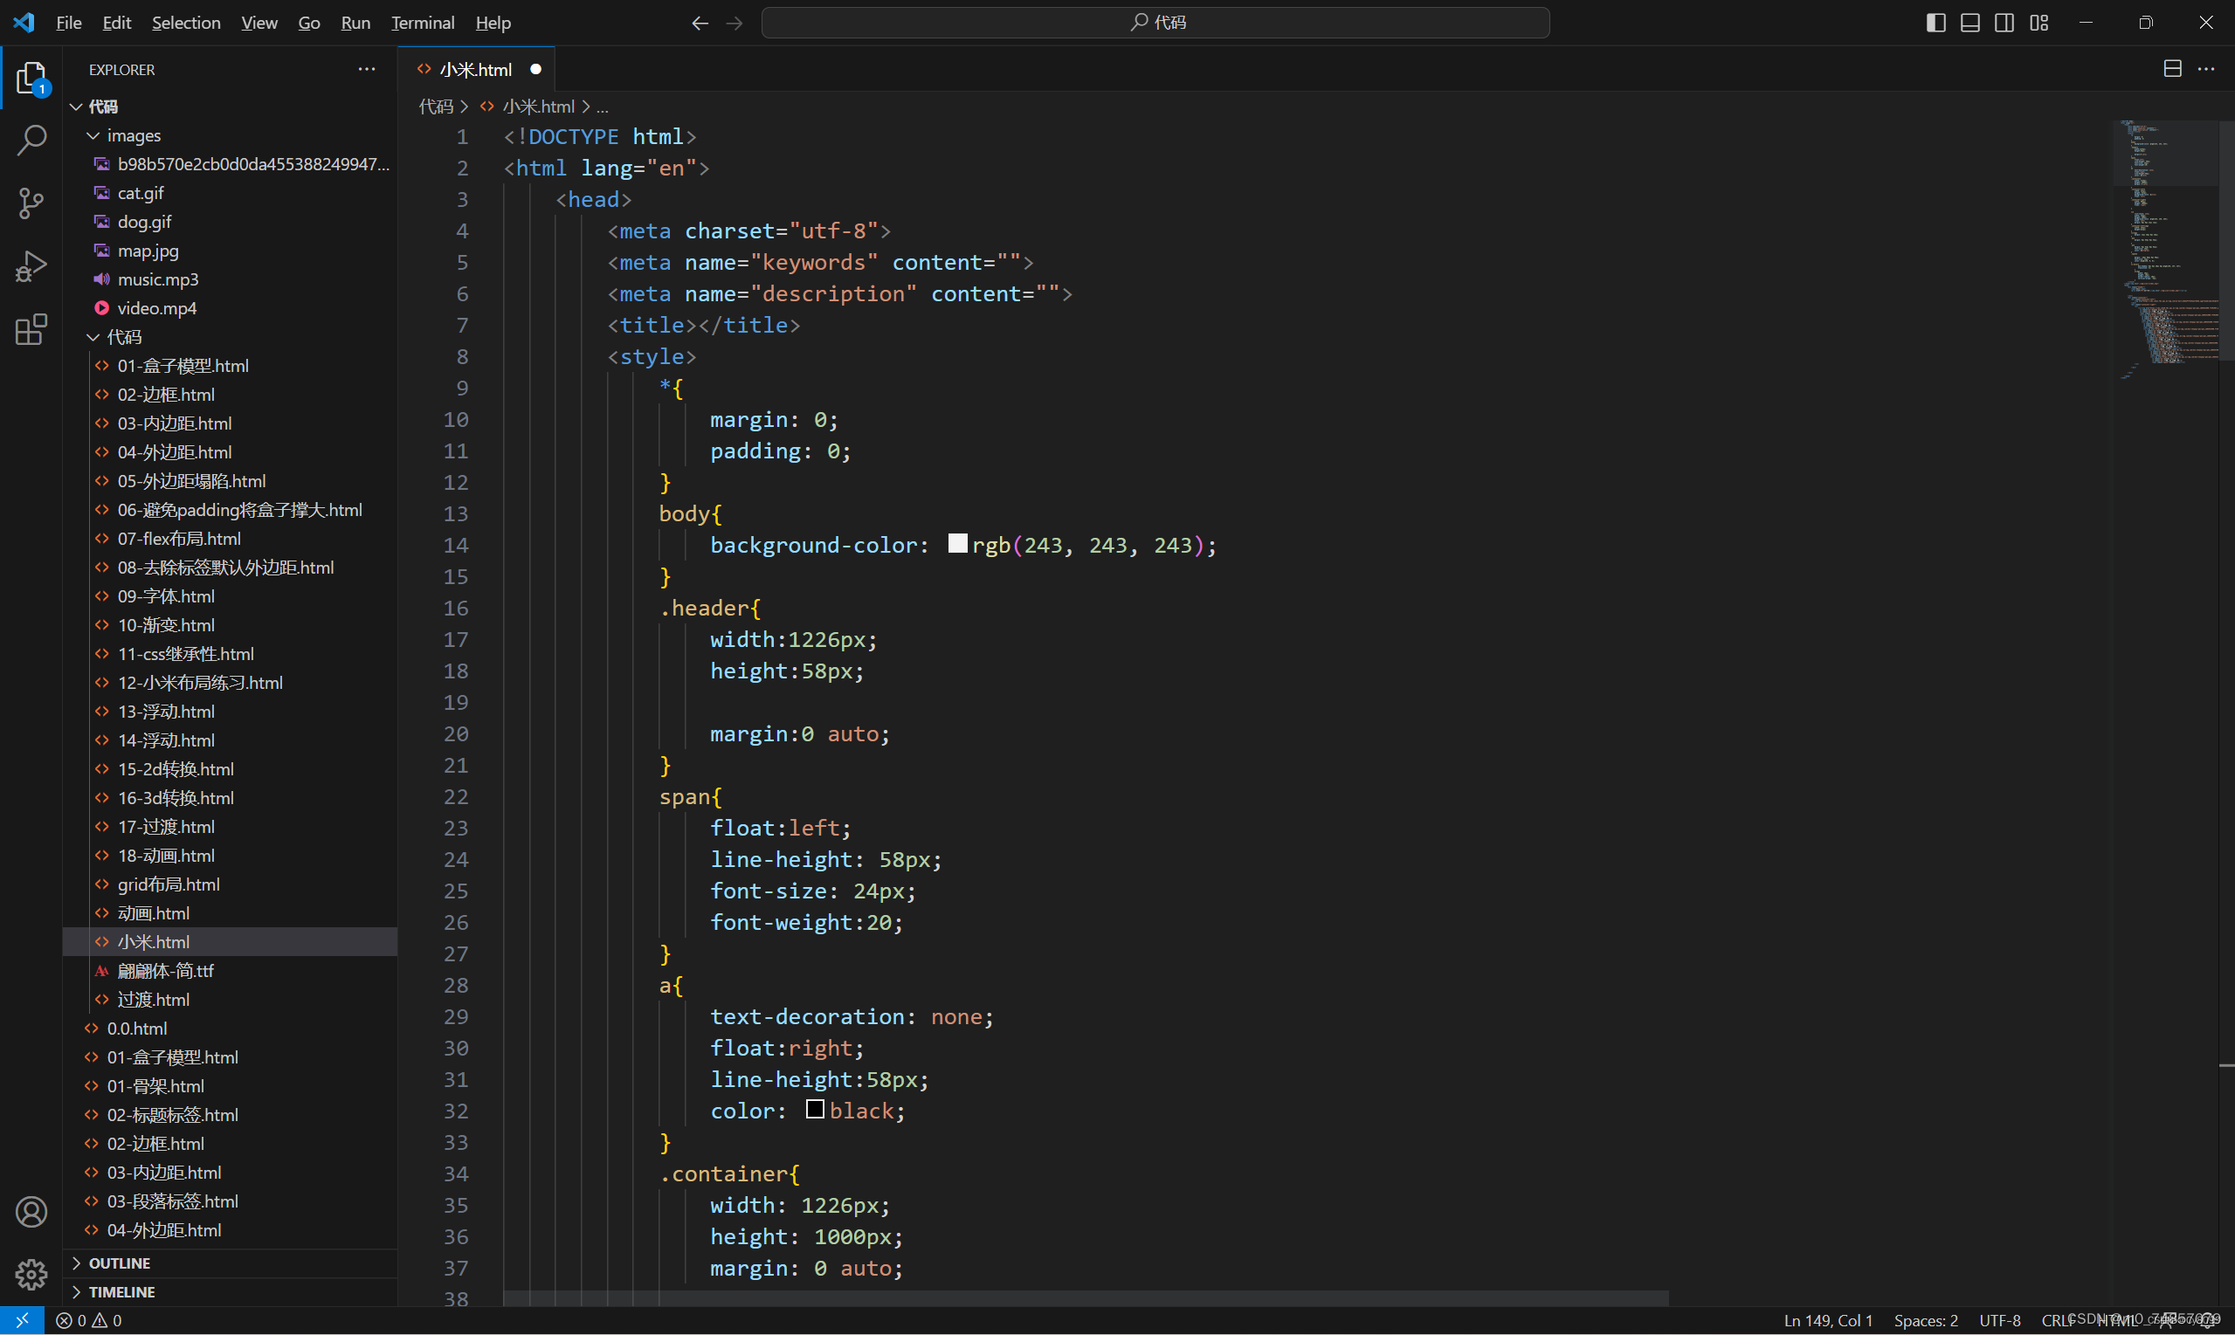Open the Terminal menu
Screen dimensions: 2235x1335
[x=422, y=23]
